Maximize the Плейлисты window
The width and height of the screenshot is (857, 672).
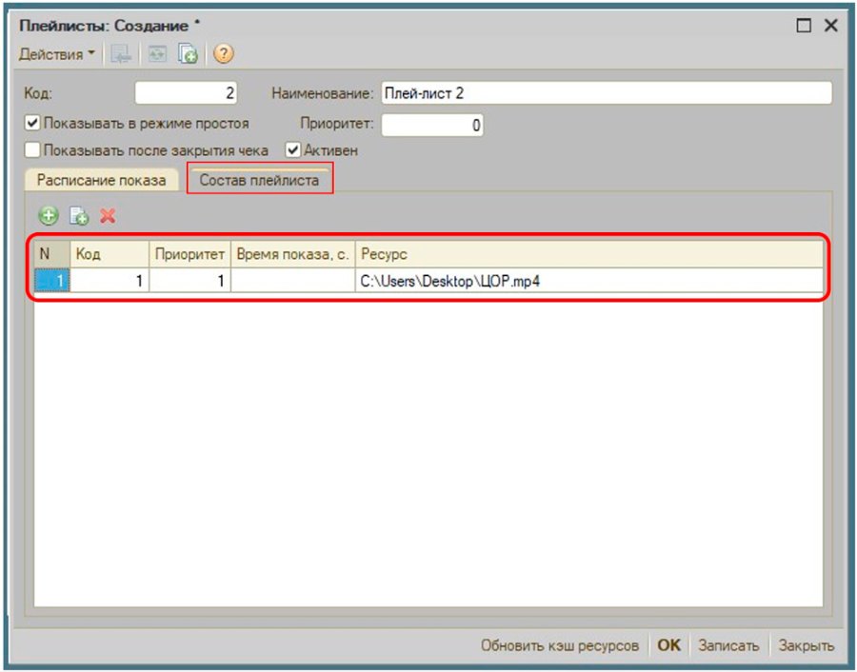[x=804, y=26]
